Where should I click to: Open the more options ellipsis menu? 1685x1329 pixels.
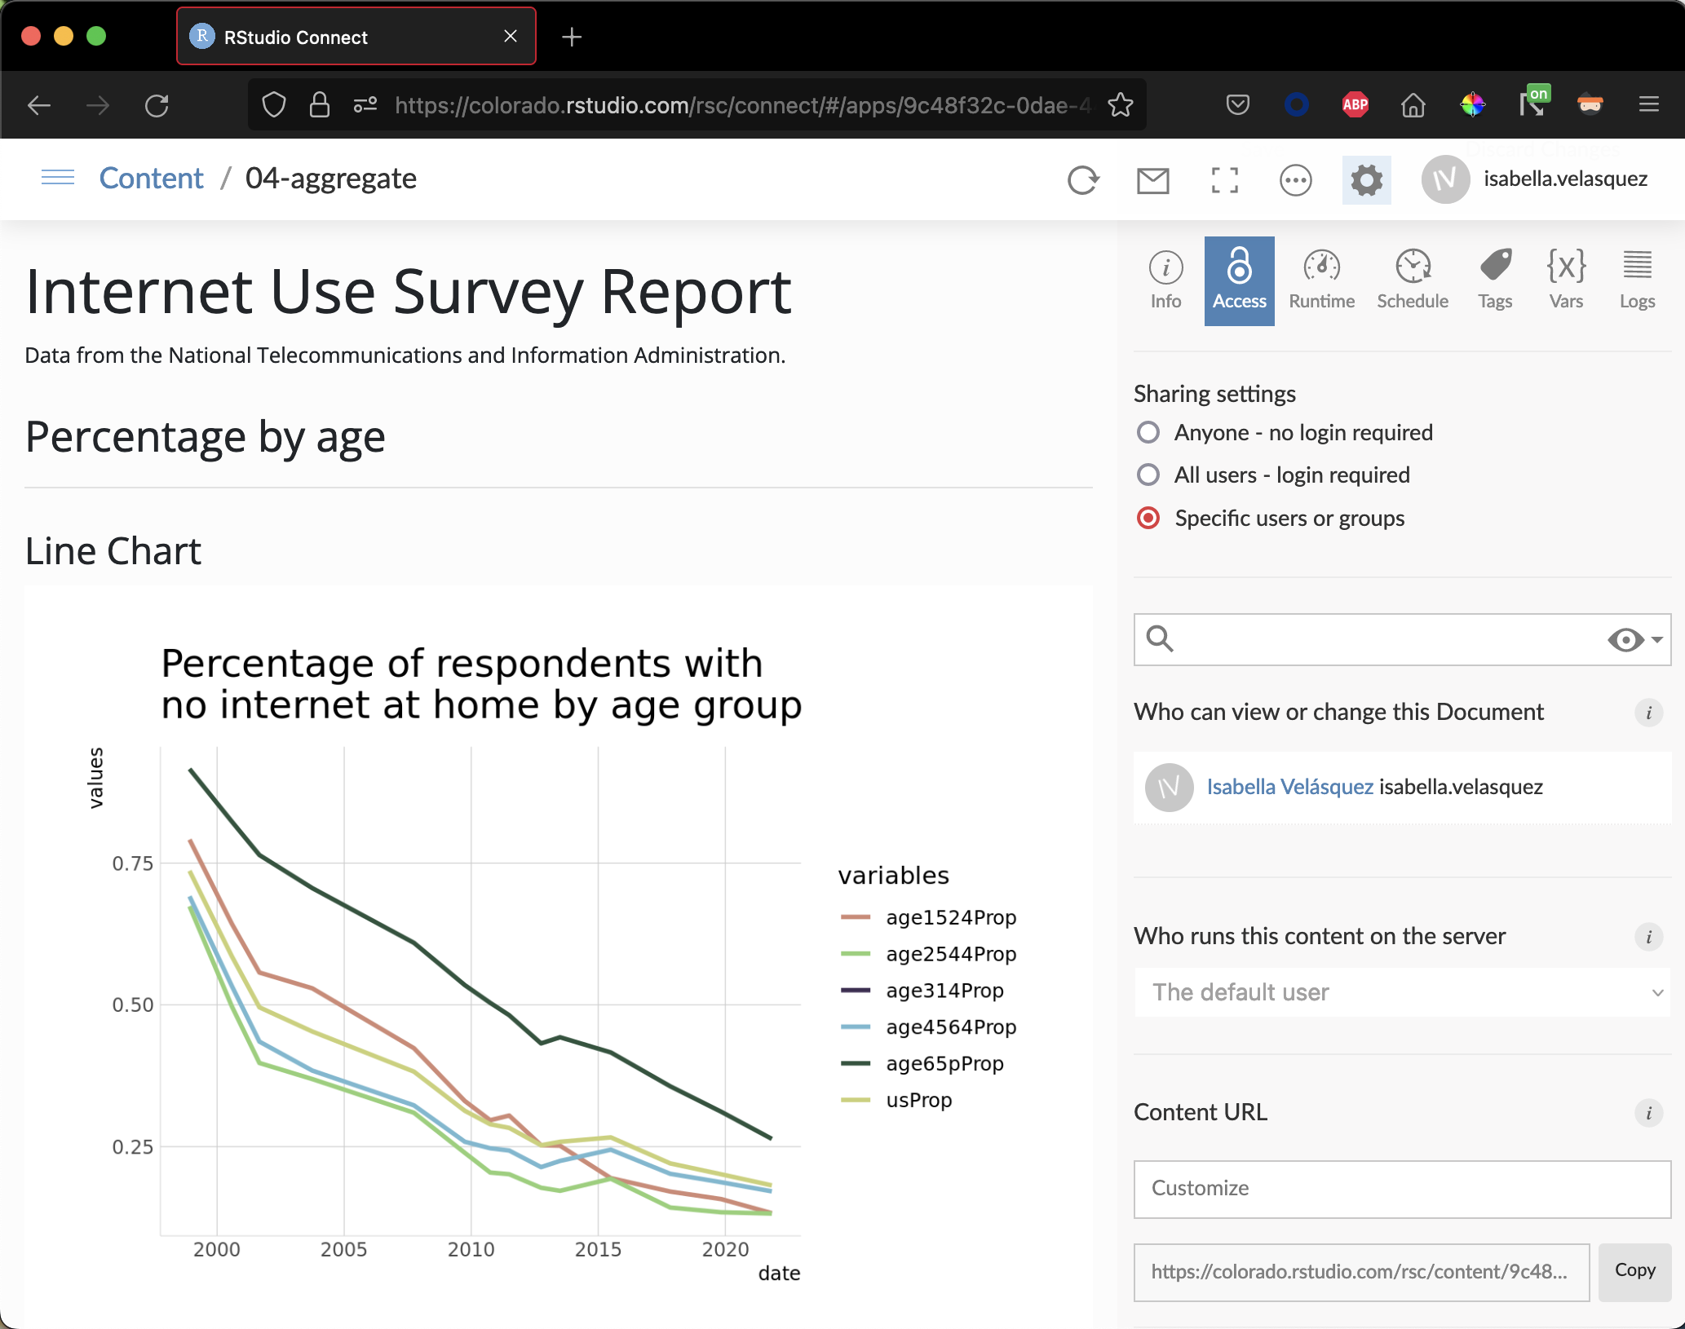tap(1295, 180)
